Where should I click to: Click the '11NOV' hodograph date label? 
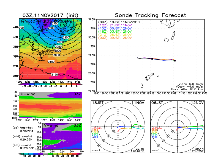pos(138,103)
